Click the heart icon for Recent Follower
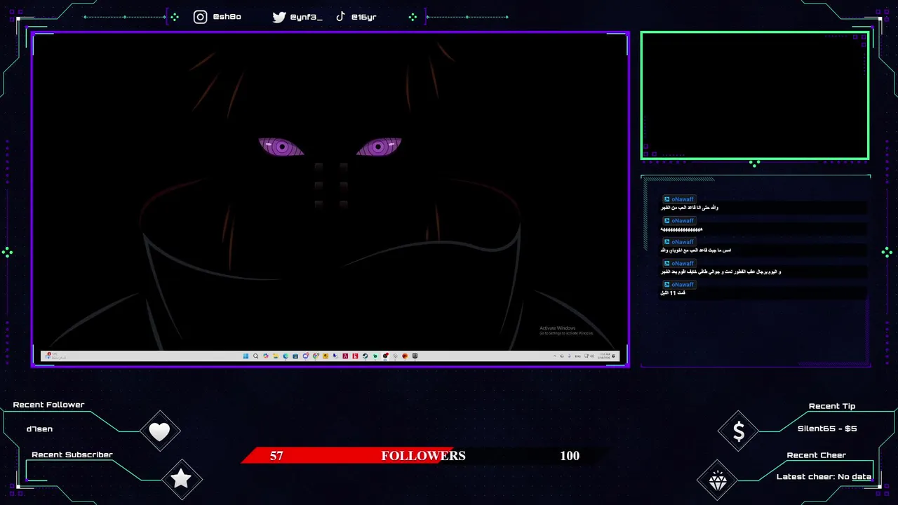The image size is (898, 505). (160, 431)
